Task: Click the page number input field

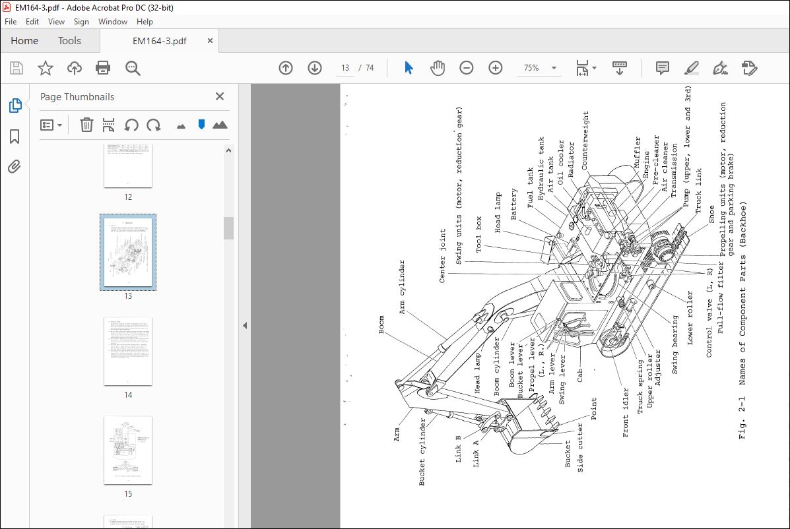Action: tap(345, 68)
